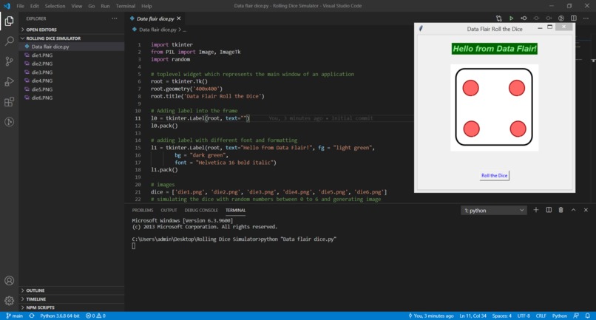Open die4.PNG in explorer
Screen dimensions: 596x320
pos(72,81)
